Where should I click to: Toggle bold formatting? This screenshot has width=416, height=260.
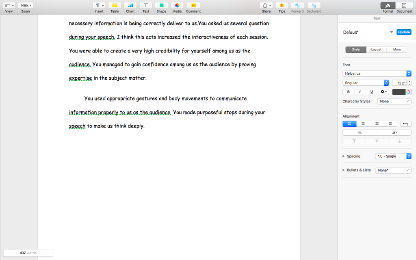coord(348,92)
